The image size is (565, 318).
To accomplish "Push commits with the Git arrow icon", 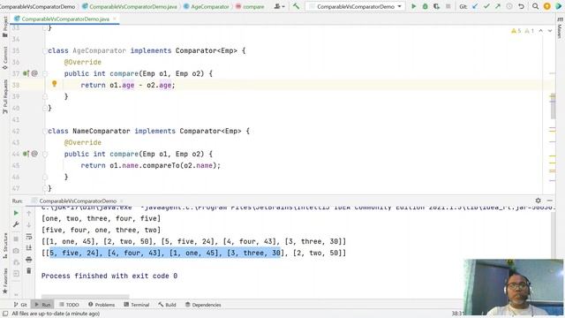I will 498,6.
